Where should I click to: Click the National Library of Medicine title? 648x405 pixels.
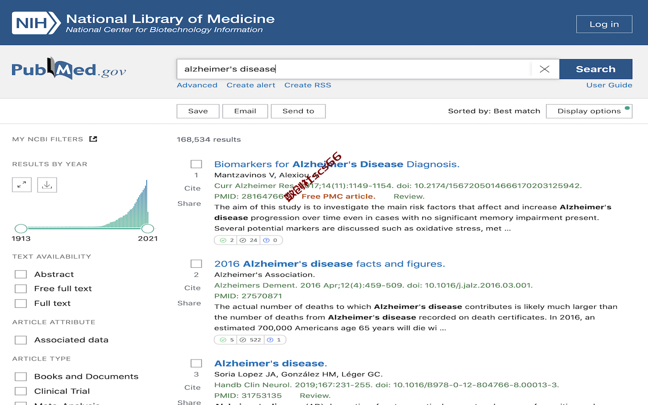click(170, 19)
